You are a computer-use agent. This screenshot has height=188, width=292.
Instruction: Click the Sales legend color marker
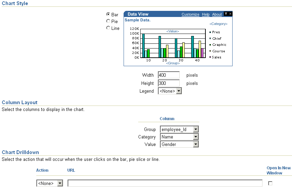click(x=210, y=57)
